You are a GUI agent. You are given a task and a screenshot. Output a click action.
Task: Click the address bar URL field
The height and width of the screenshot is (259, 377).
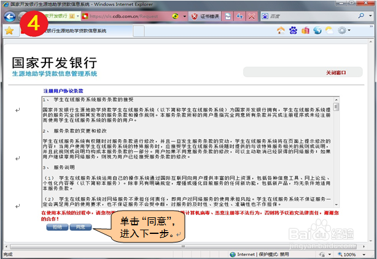click(x=127, y=17)
